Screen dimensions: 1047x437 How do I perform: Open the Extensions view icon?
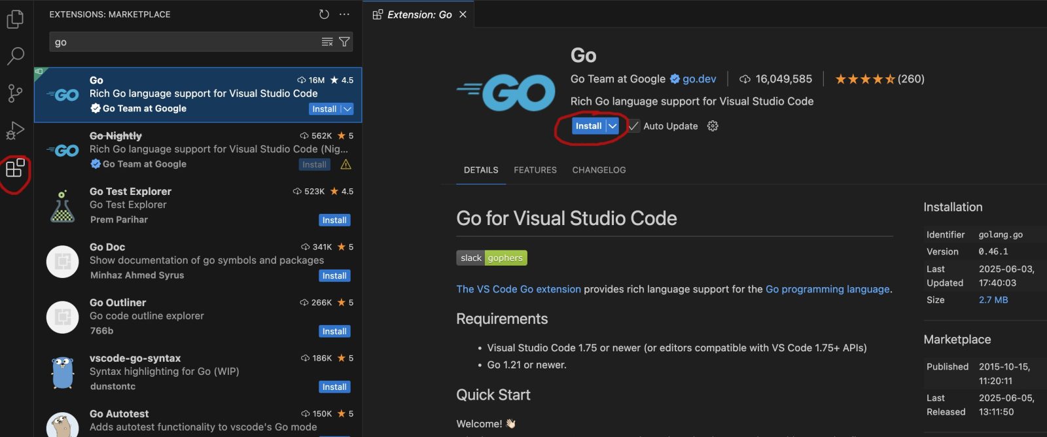pyautogui.click(x=15, y=168)
